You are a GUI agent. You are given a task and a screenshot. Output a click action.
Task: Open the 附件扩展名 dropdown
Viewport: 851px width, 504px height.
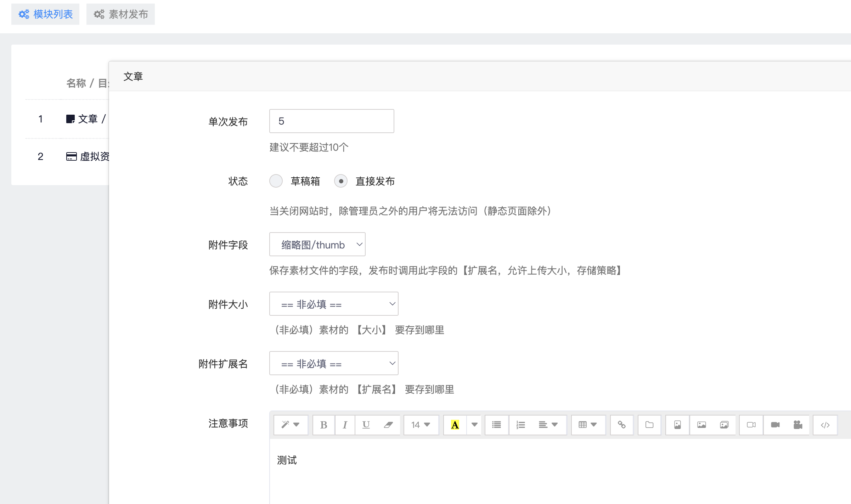pyautogui.click(x=333, y=363)
